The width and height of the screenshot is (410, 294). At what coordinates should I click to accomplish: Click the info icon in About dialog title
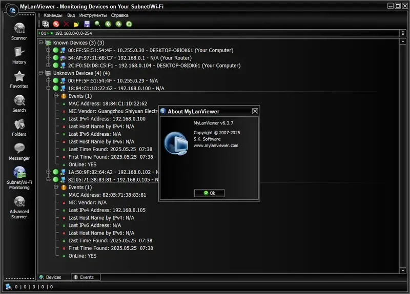point(163,111)
